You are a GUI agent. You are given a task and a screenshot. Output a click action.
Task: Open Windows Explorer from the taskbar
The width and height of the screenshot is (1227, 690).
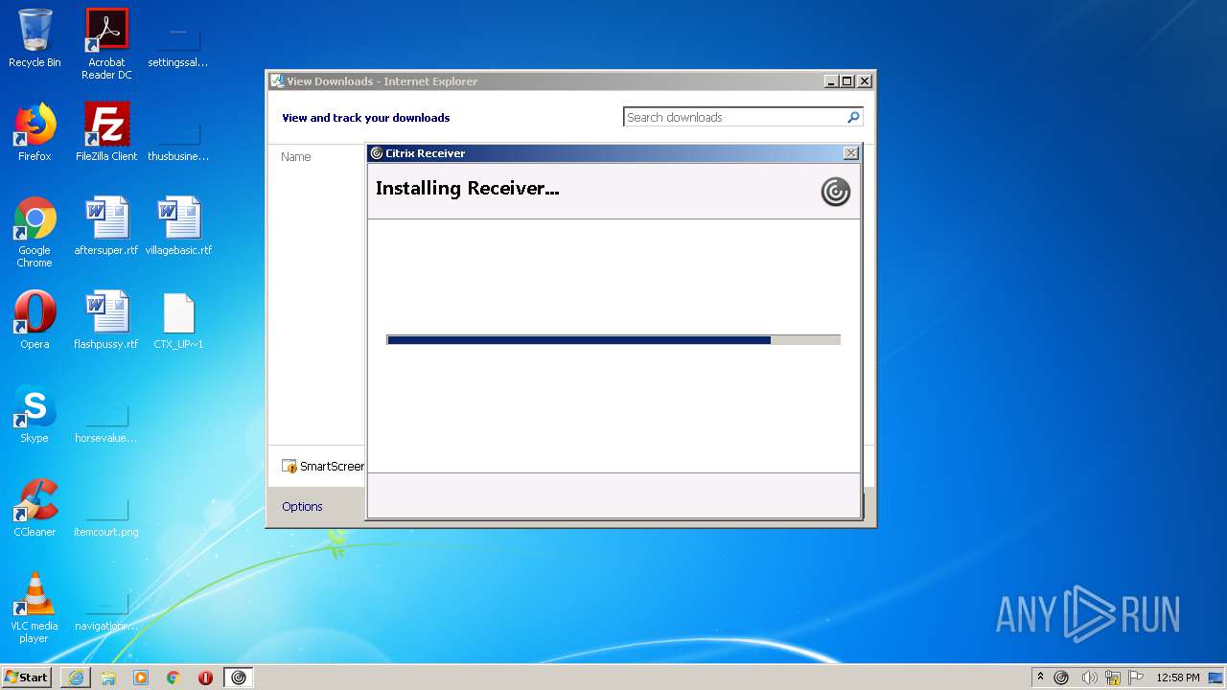[x=108, y=678]
